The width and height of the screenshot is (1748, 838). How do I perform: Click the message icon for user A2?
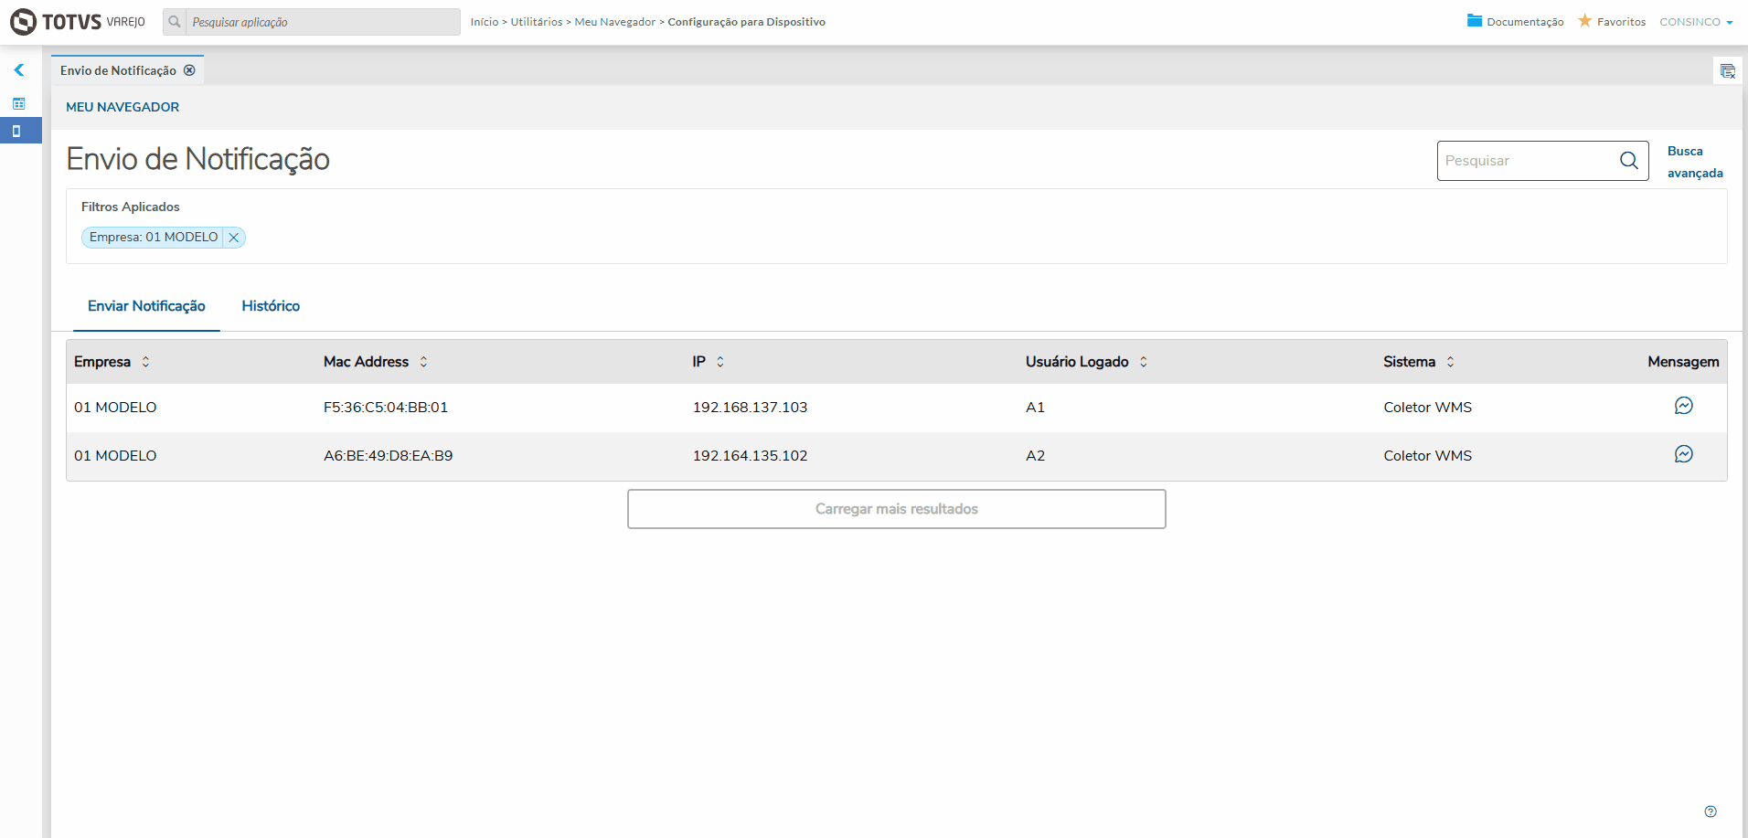pyautogui.click(x=1683, y=454)
